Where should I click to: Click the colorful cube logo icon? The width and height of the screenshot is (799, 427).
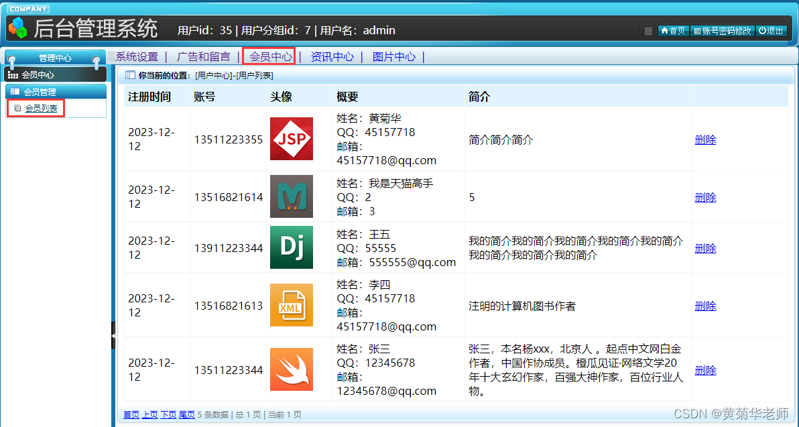coord(18,27)
